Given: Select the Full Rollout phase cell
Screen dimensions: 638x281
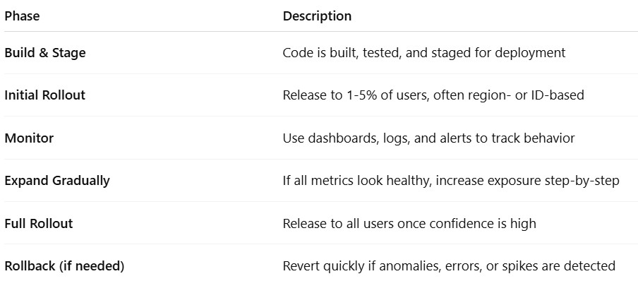Looking at the screenshot, I should pyautogui.click(x=39, y=224).
